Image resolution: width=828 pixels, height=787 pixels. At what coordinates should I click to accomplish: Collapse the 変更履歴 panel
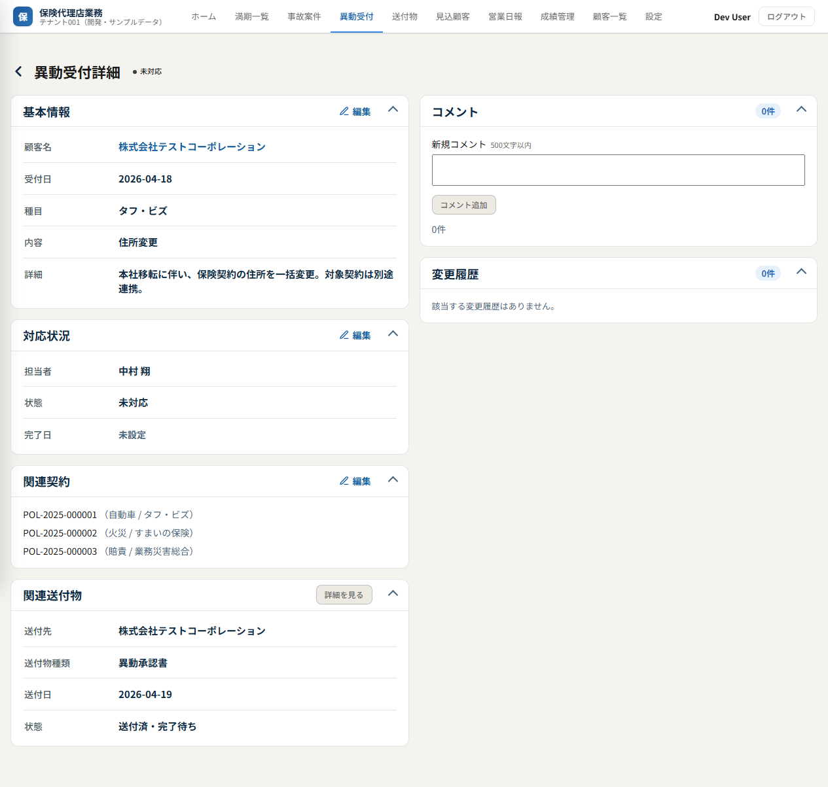tap(801, 272)
